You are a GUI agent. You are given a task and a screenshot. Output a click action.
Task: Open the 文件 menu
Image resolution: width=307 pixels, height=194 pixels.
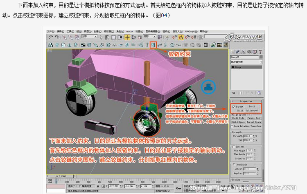(50, 31)
